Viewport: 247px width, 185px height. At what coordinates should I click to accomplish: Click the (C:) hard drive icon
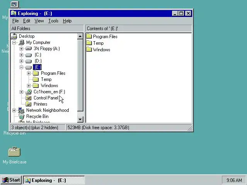pyautogui.click(x=29, y=55)
